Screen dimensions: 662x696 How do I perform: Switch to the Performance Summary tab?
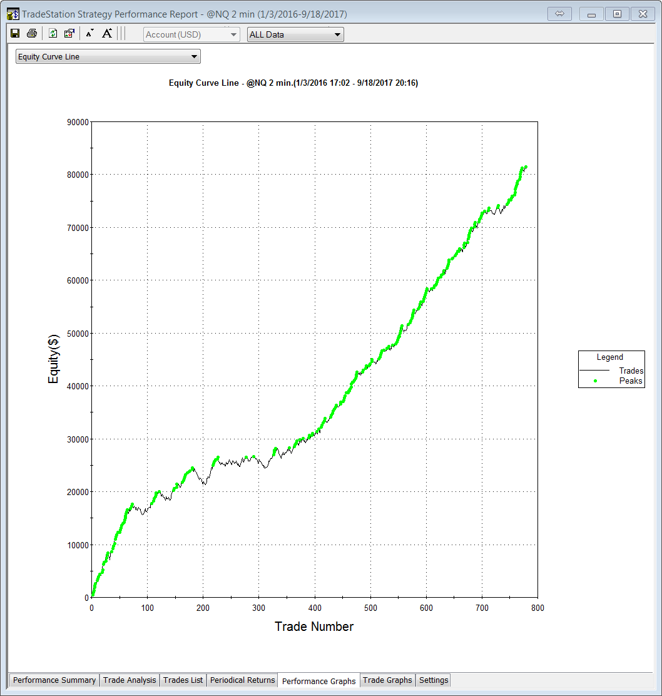(54, 680)
